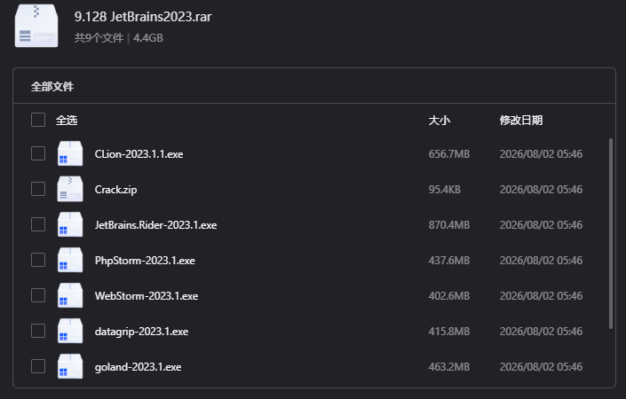This screenshot has width=626, height=399.
Task: Click the file list vertical scrollbar
Action: point(610,233)
